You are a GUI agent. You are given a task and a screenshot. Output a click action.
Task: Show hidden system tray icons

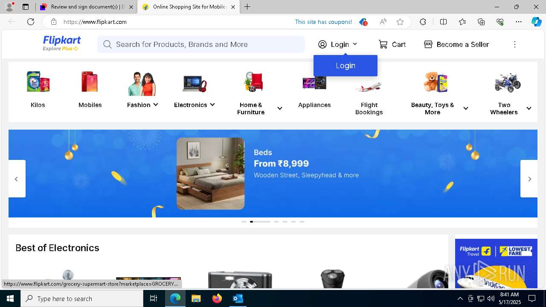click(x=460, y=298)
